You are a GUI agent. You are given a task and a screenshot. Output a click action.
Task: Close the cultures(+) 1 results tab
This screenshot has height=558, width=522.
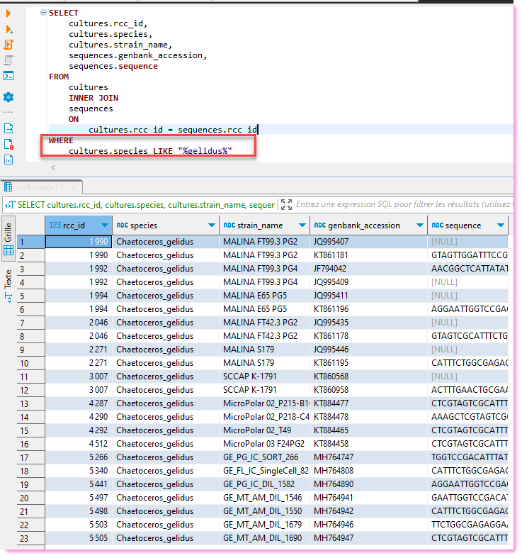click(x=74, y=187)
